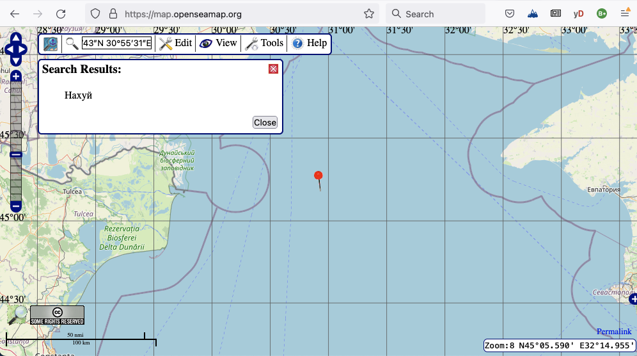Click the site security padlock icon
Screen dimensions: 637x356
(x=113, y=14)
